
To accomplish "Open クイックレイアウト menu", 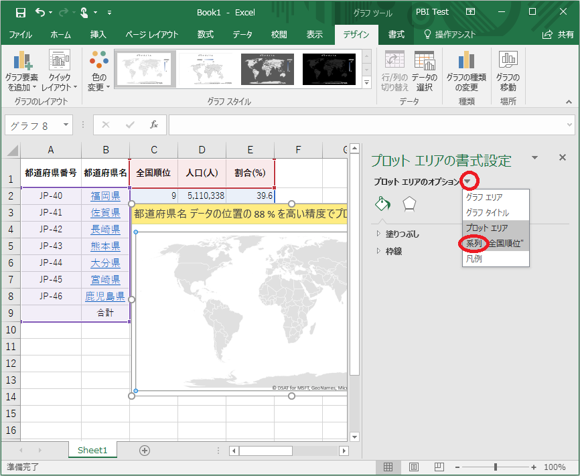I will click(x=59, y=72).
